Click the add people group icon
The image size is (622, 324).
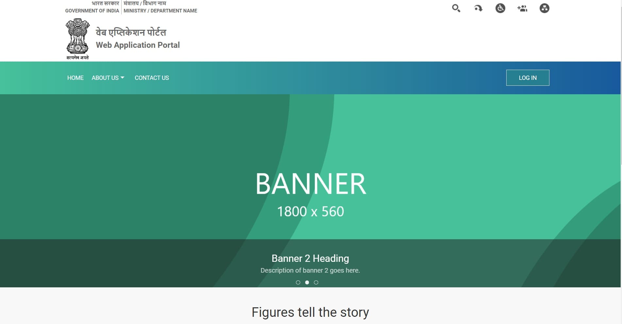point(522,8)
